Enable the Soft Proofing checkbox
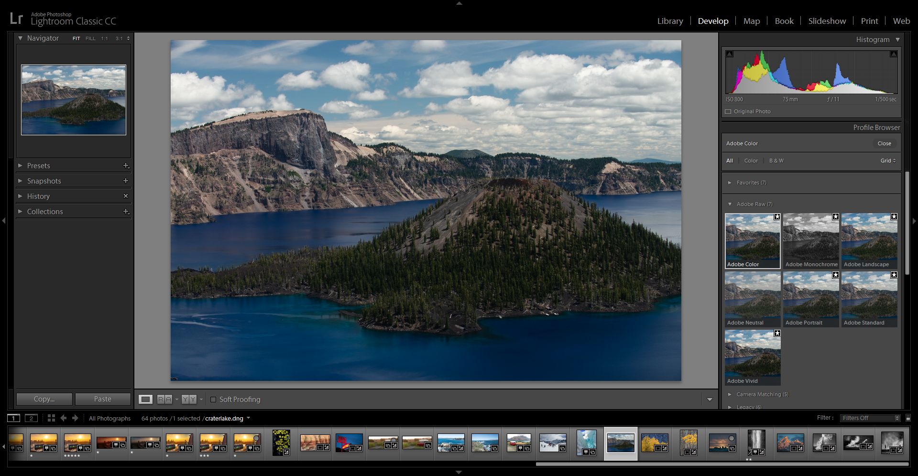 coord(214,400)
